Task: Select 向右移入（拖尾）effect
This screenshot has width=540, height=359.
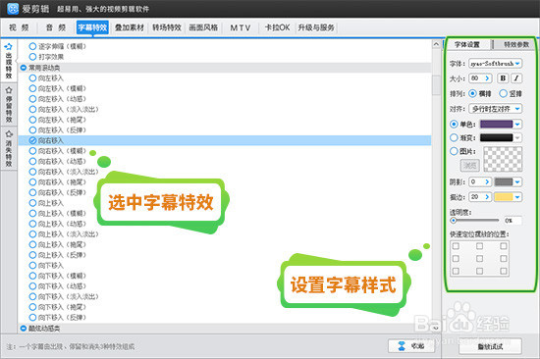Action: click(58, 181)
